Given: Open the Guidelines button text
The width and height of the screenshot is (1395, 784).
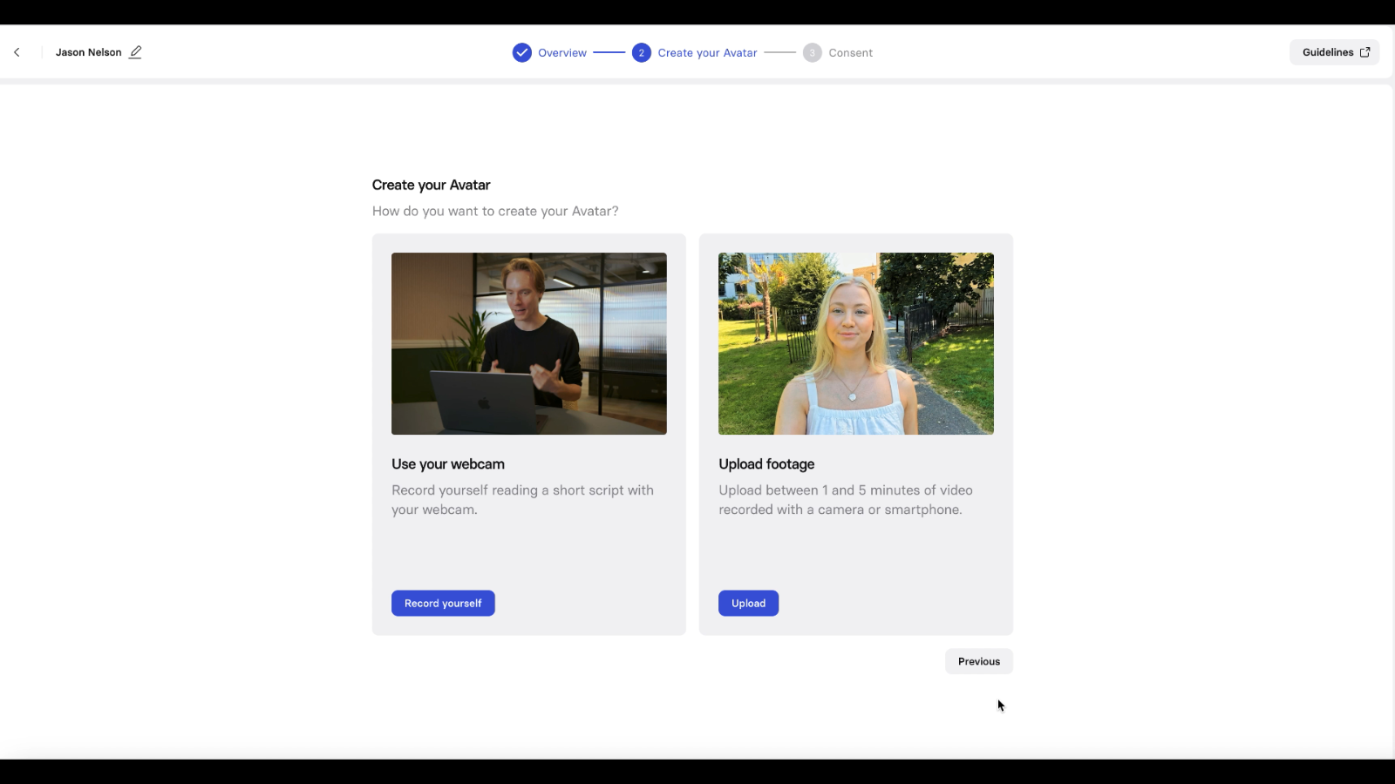Looking at the screenshot, I should point(1327,52).
